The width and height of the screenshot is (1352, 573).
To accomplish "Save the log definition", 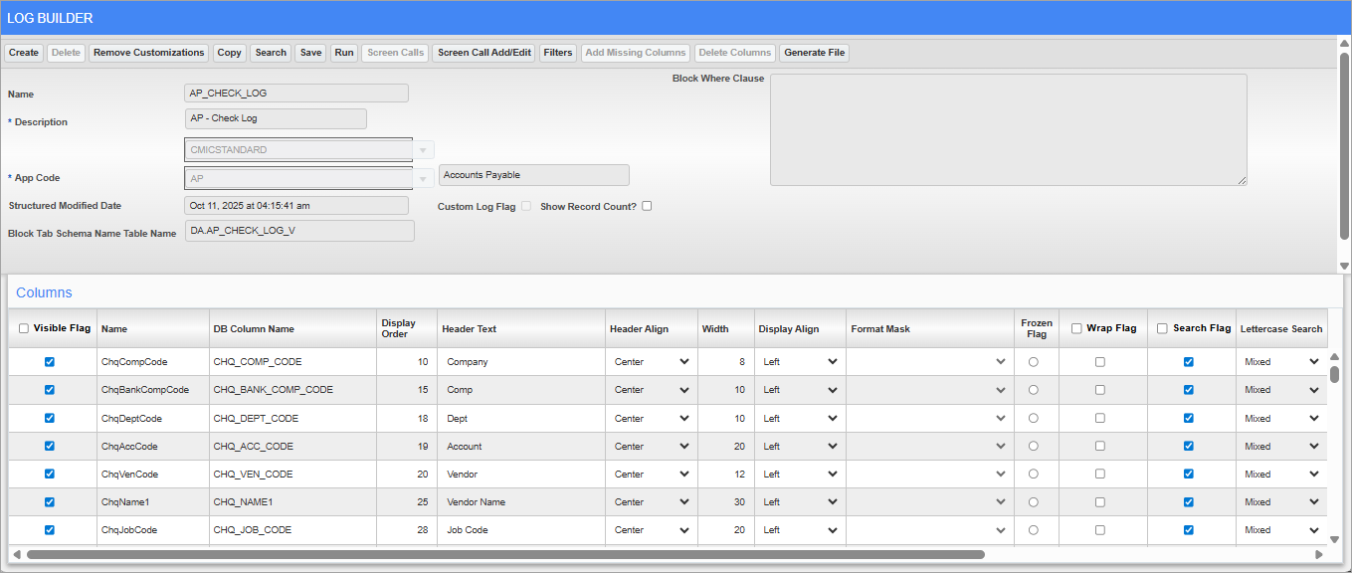I will [310, 52].
